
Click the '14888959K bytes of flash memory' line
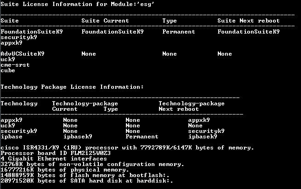[85, 175]
